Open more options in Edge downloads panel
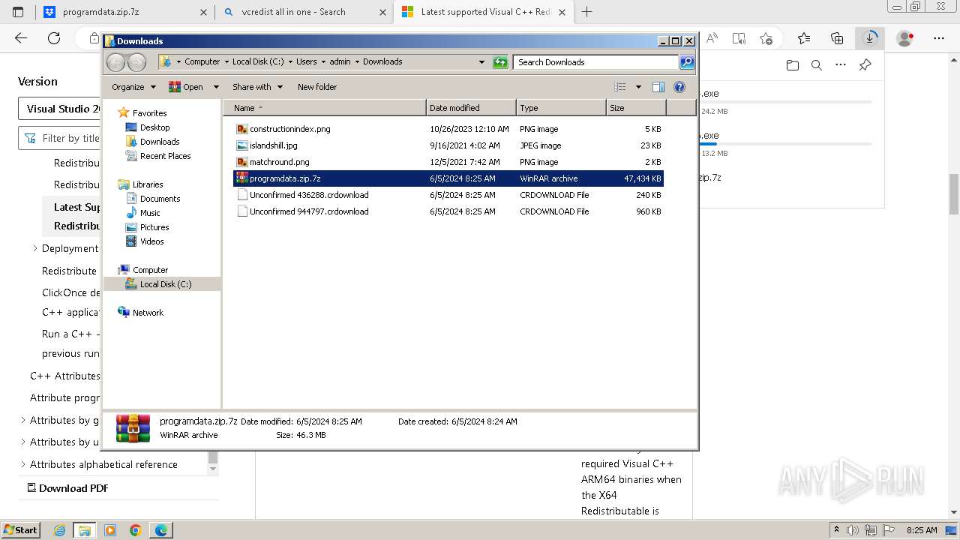Image resolution: width=960 pixels, height=540 pixels. [841, 65]
